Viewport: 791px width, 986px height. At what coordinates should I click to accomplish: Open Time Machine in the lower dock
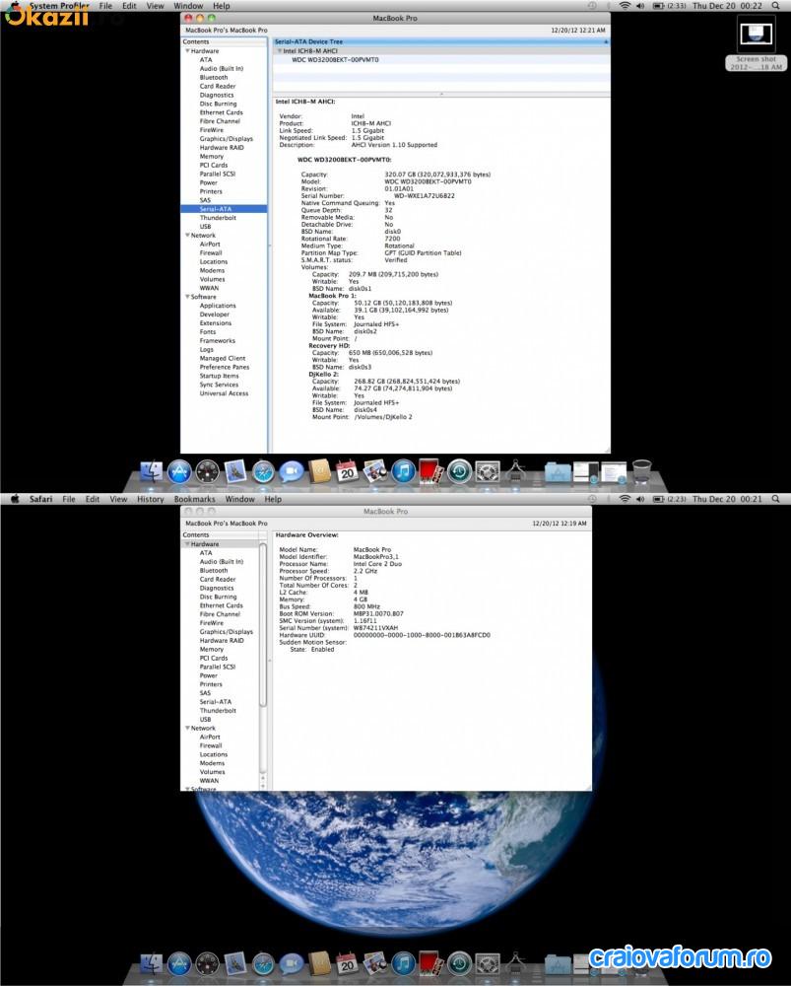pyautogui.click(x=459, y=963)
